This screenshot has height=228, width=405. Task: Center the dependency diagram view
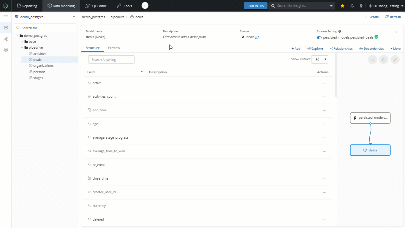click(384, 60)
